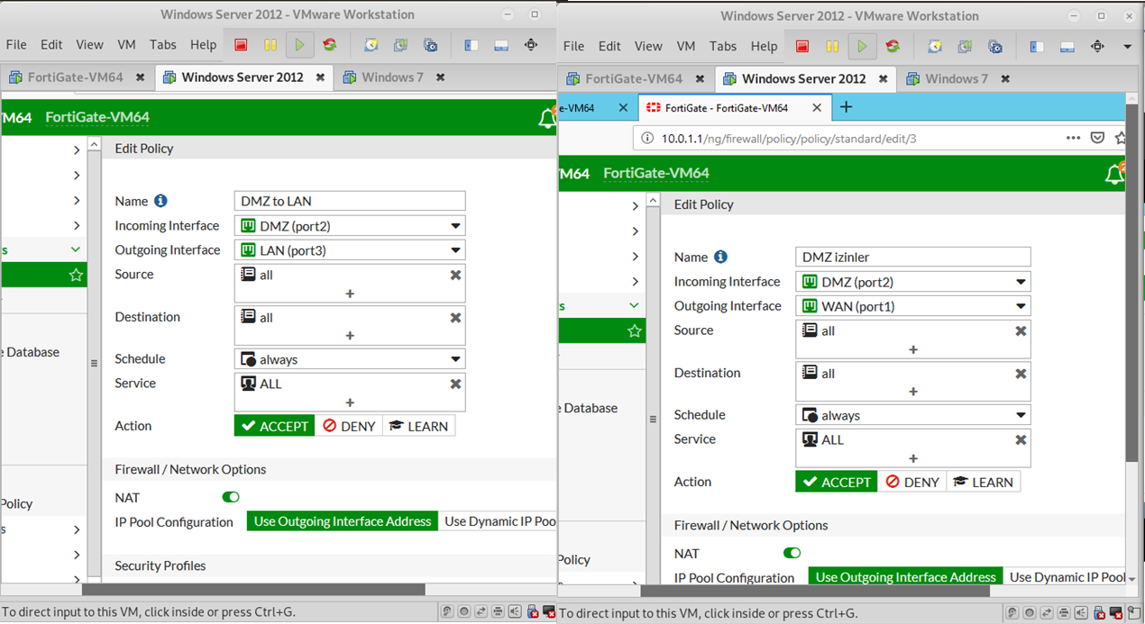
Task: Remove 'all' source entry in DMZ to LAN policy
Action: [x=455, y=275]
